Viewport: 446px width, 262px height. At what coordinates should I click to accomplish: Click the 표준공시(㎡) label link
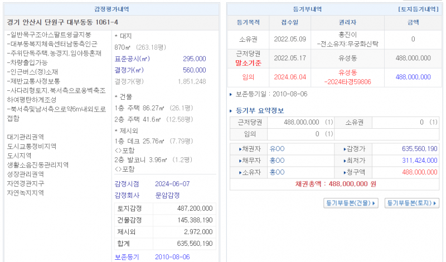tap(132, 59)
